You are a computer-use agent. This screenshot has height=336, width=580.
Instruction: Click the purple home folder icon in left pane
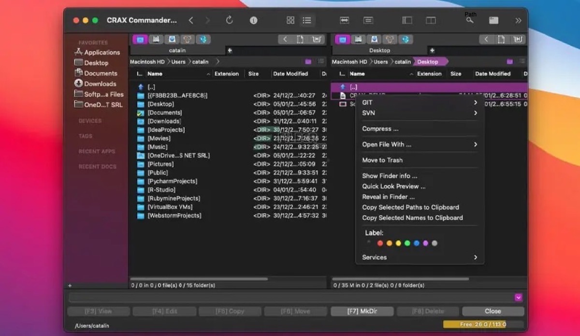coord(140,39)
